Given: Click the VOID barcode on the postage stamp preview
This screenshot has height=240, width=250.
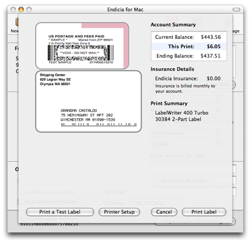Looking at the screenshot, I should [x=81, y=52].
